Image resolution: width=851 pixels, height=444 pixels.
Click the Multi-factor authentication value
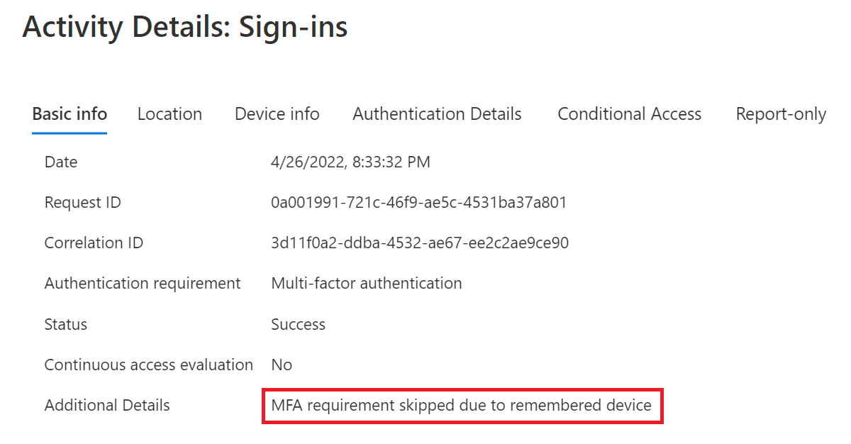tap(367, 284)
